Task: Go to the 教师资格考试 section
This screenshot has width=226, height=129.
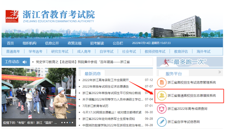Action: pyautogui.click(x=155, y=52)
